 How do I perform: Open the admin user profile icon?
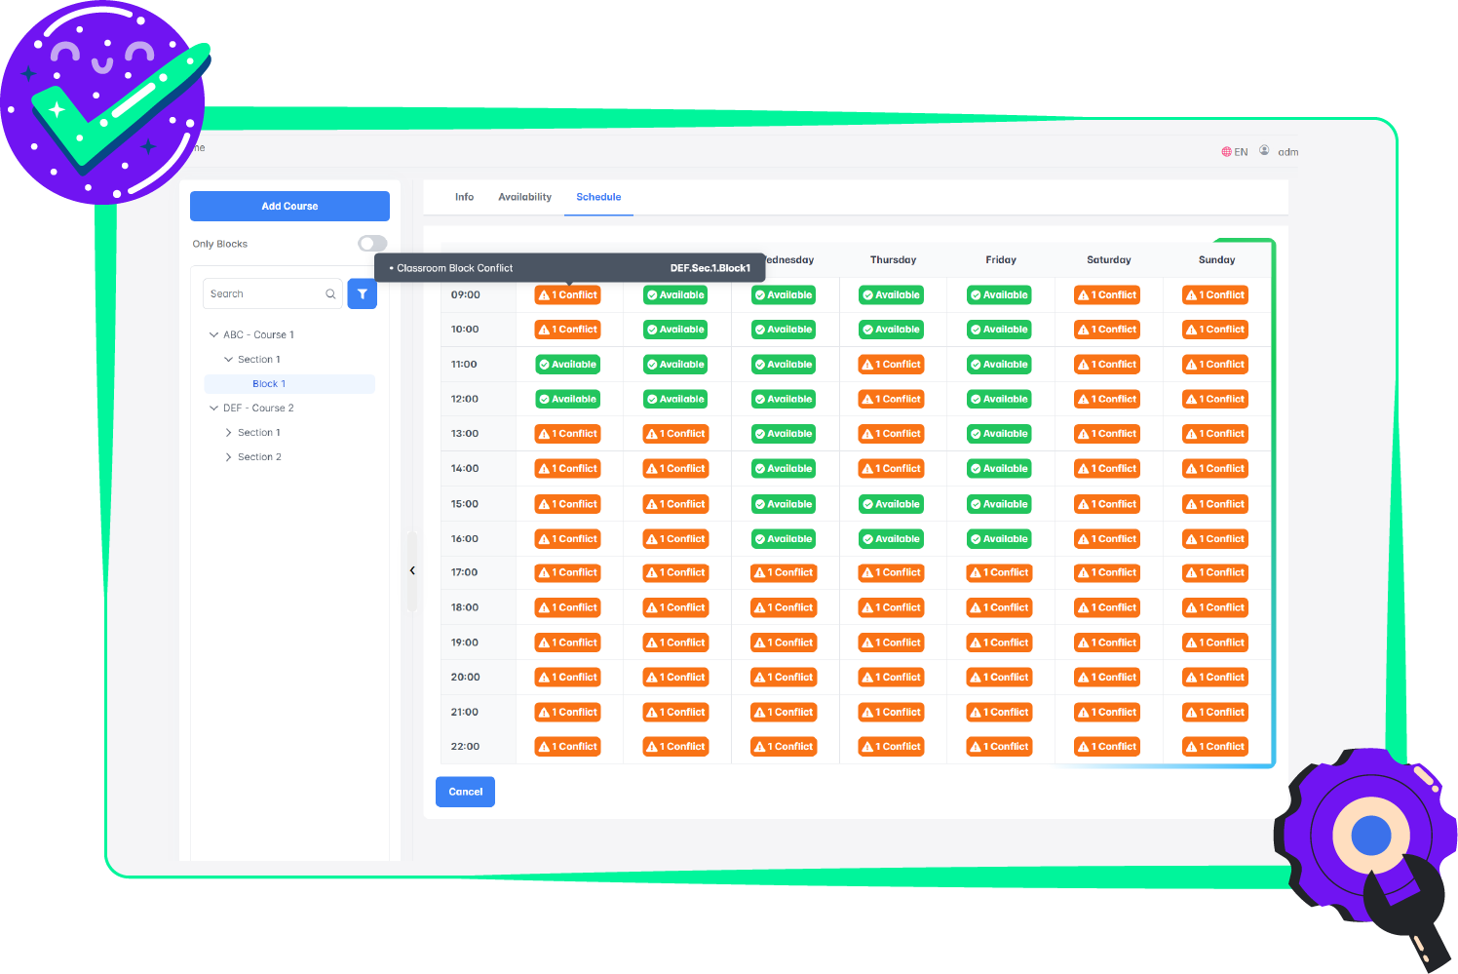coord(1264,151)
